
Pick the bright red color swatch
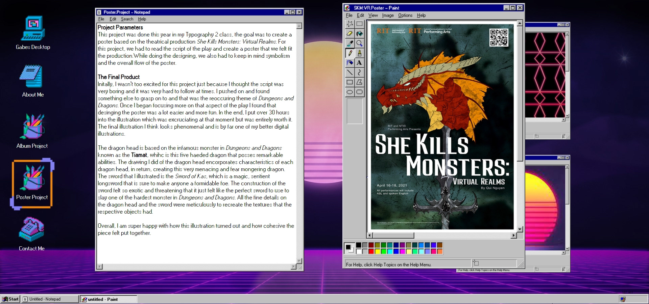point(371,251)
